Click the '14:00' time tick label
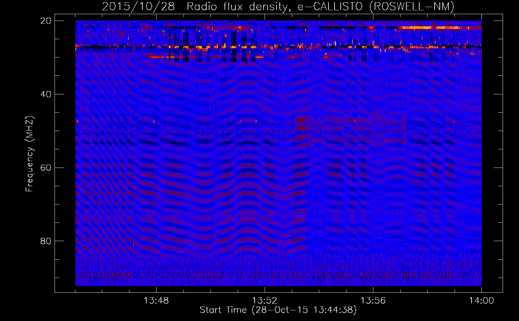The height and width of the screenshot is (321, 519). tap(481, 301)
